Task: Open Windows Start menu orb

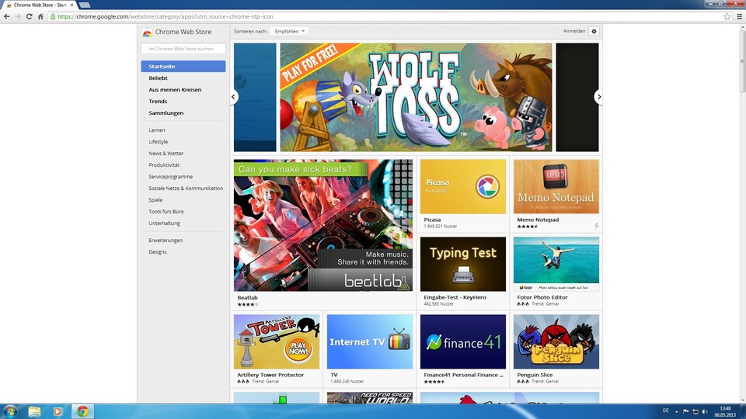Action: tap(11, 410)
